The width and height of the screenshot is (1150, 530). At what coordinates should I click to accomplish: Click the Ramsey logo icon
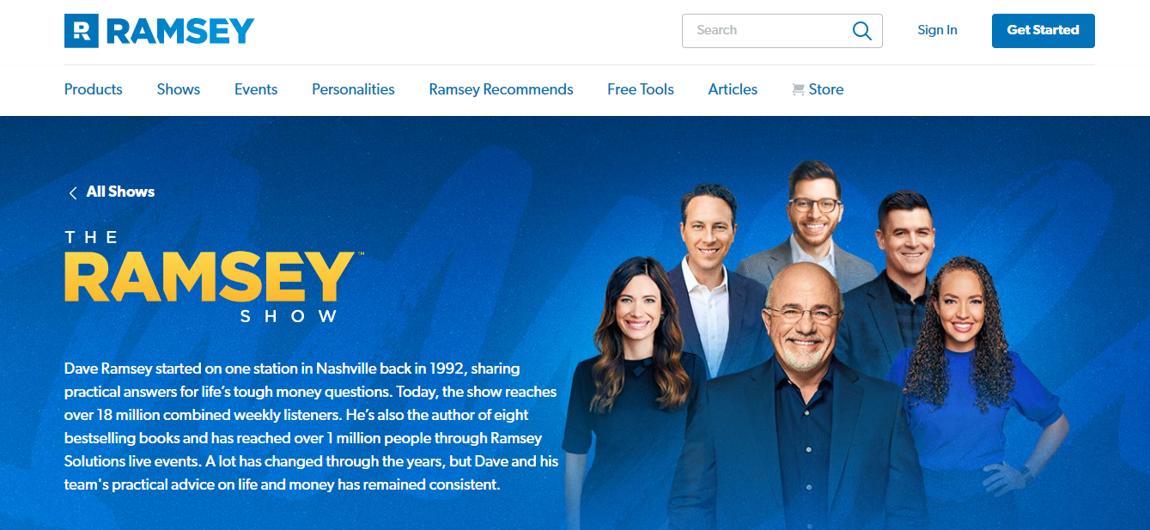coord(82,31)
